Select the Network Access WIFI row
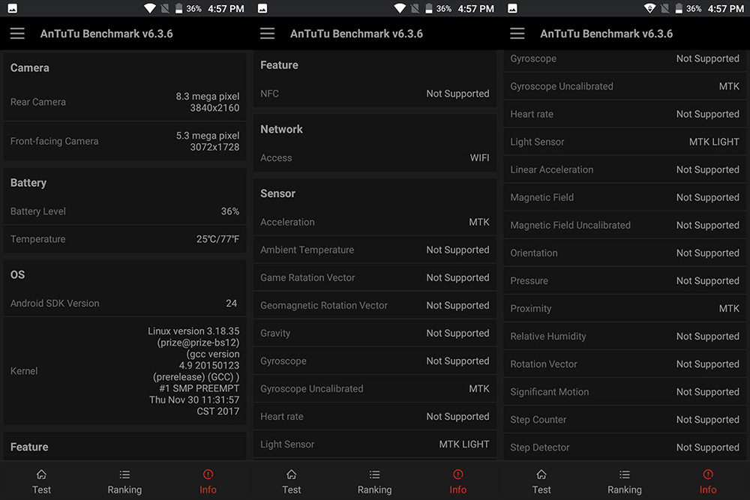This screenshot has height=500, width=750. pyautogui.click(x=374, y=157)
